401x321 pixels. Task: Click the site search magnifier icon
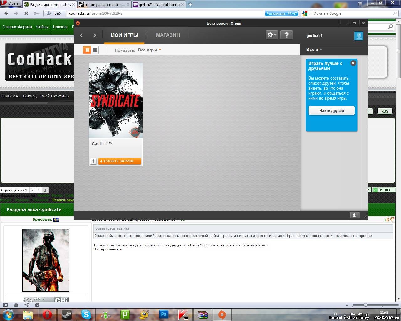pos(390,27)
